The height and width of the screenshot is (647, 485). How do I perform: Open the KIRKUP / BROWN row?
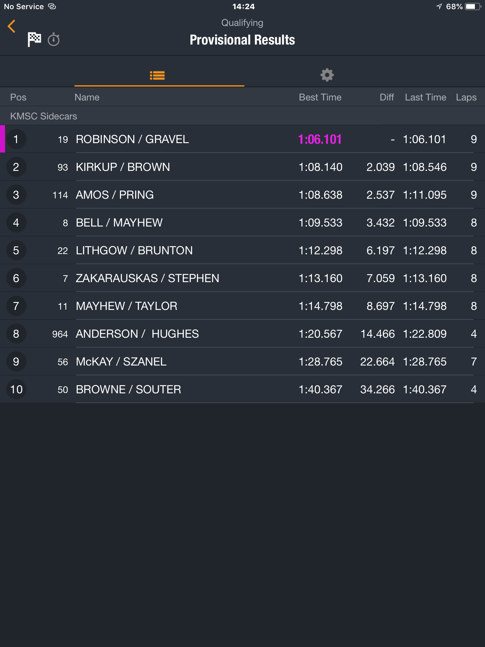pyautogui.click(x=242, y=167)
